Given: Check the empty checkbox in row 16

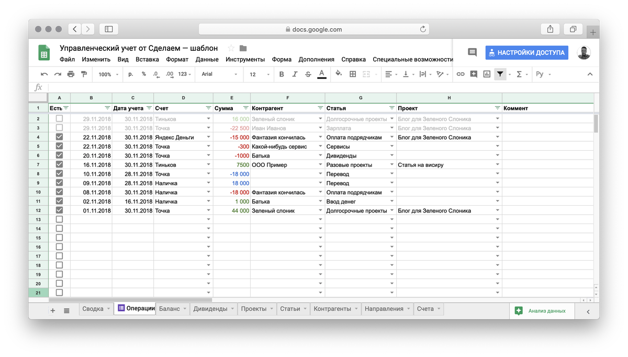Looking at the screenshot, I should [x=59, y=247].
